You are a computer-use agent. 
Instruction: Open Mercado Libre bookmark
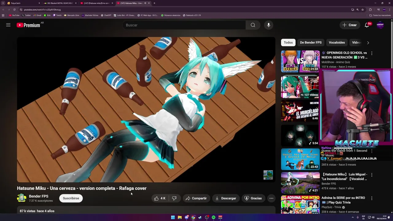click(x=72, y=15)
